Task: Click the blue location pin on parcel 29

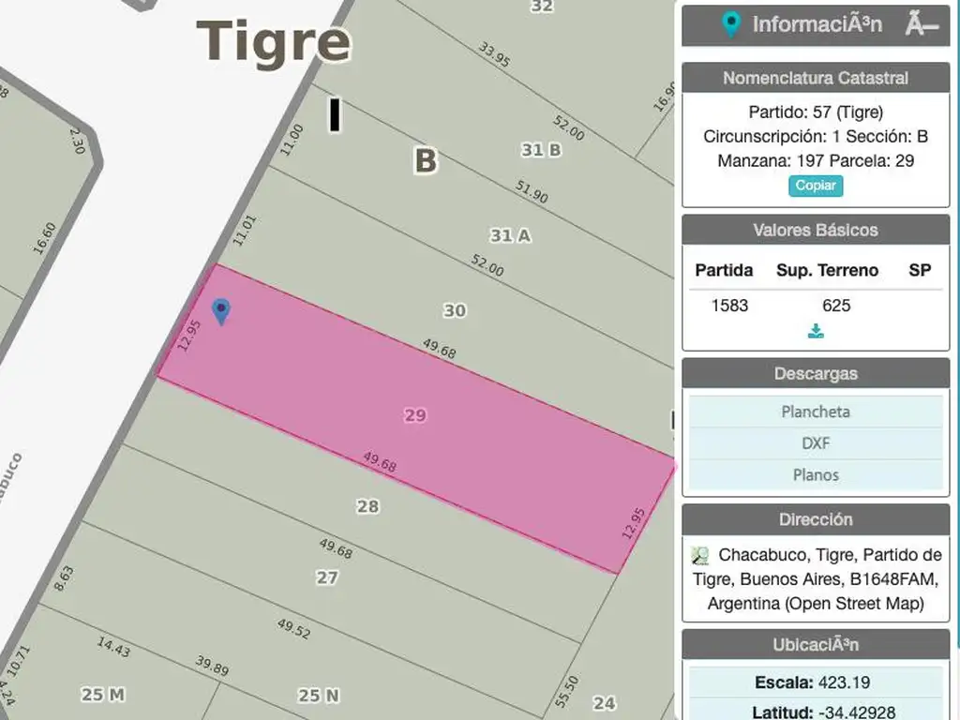Action: click(x=220, y=310)
